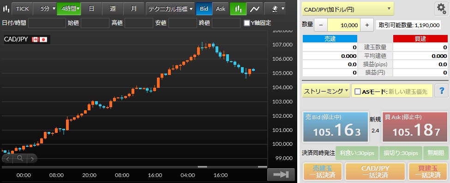This screenshot has height=183, width=450.
Task: Move the chart left with the arrow
Action: [8, 159]
